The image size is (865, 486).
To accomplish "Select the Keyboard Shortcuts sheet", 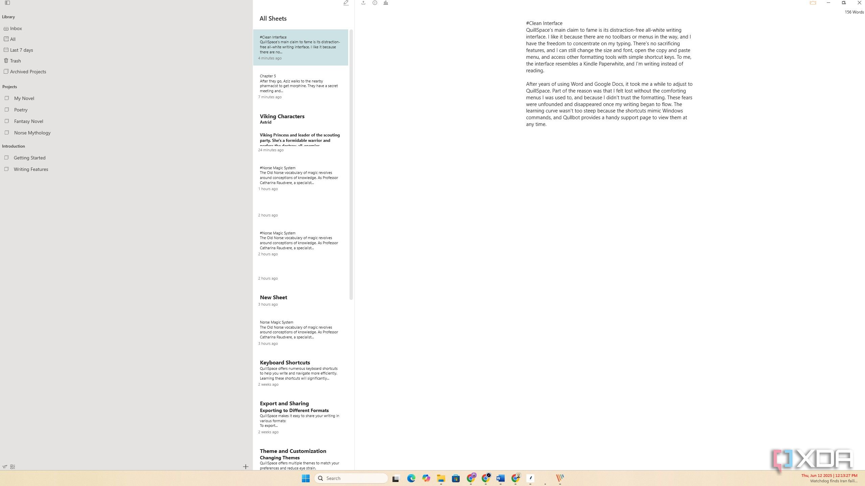I will pyautogui.click(x=301, y=374).
